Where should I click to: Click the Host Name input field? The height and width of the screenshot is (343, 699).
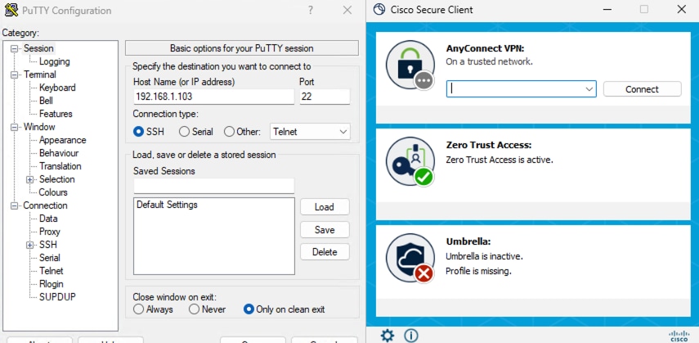point(214,97)
